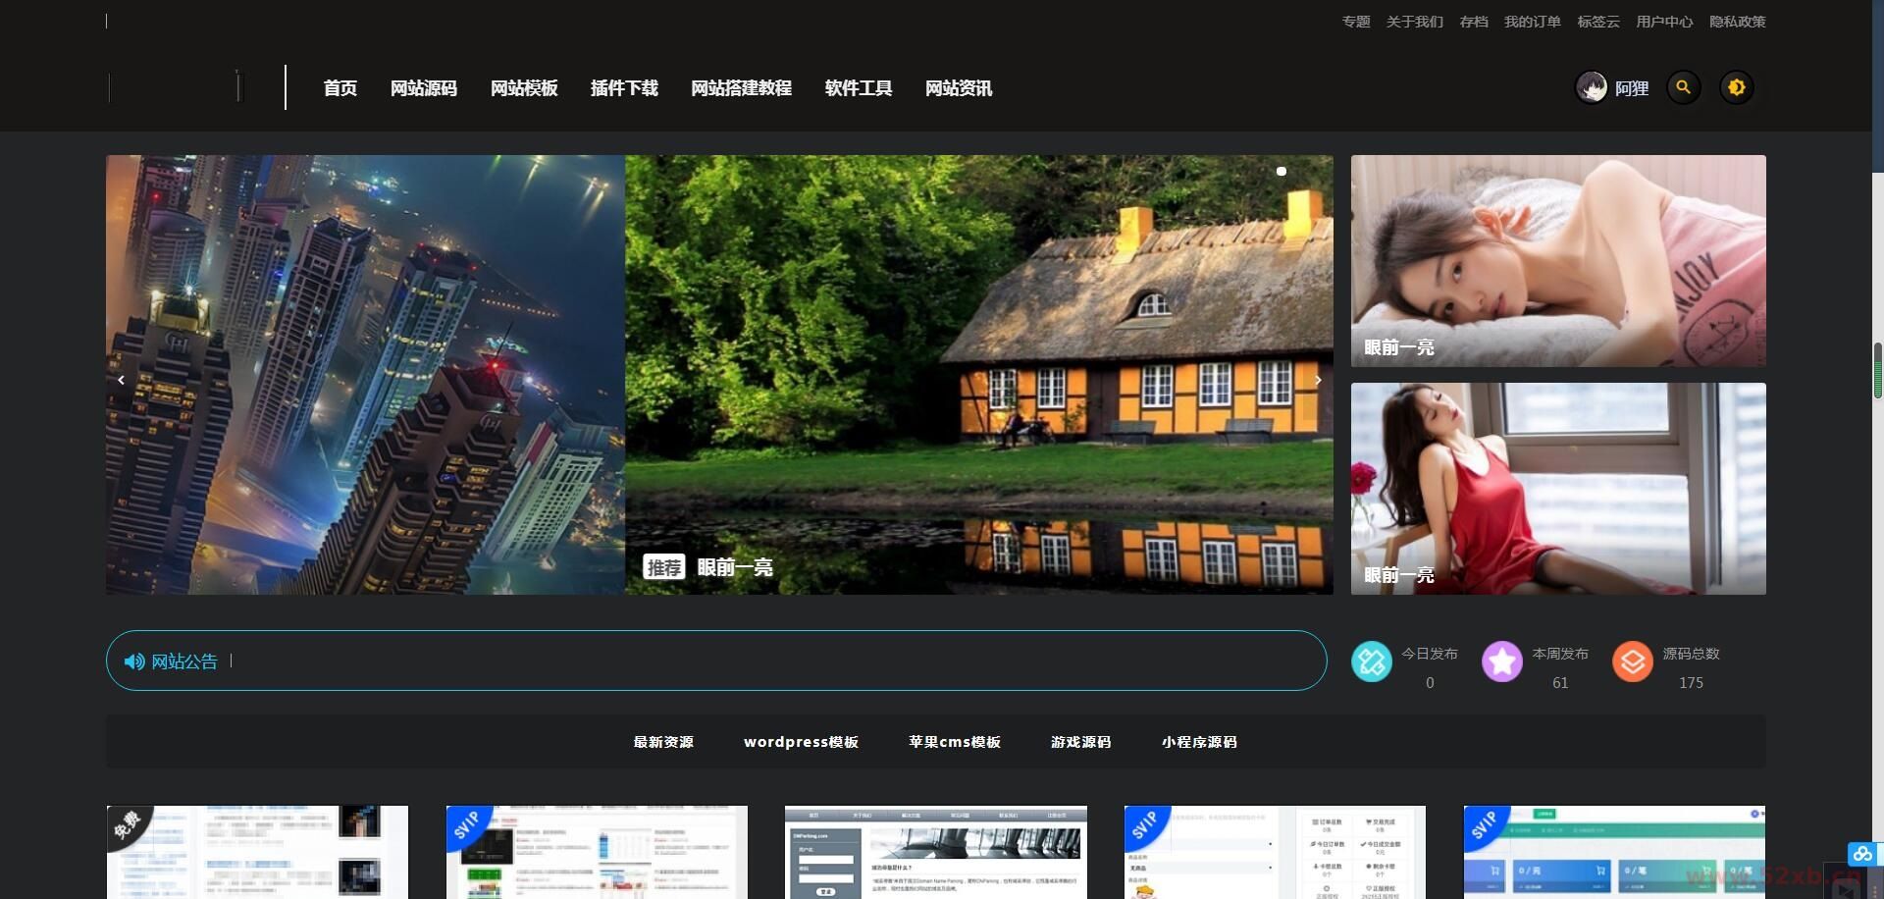Click the blue cloud icon at bottom right

pyautogui.click(x=1861, y=854)
